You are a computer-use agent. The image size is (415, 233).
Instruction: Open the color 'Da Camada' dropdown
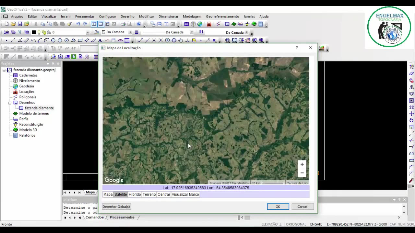point(130,32)
